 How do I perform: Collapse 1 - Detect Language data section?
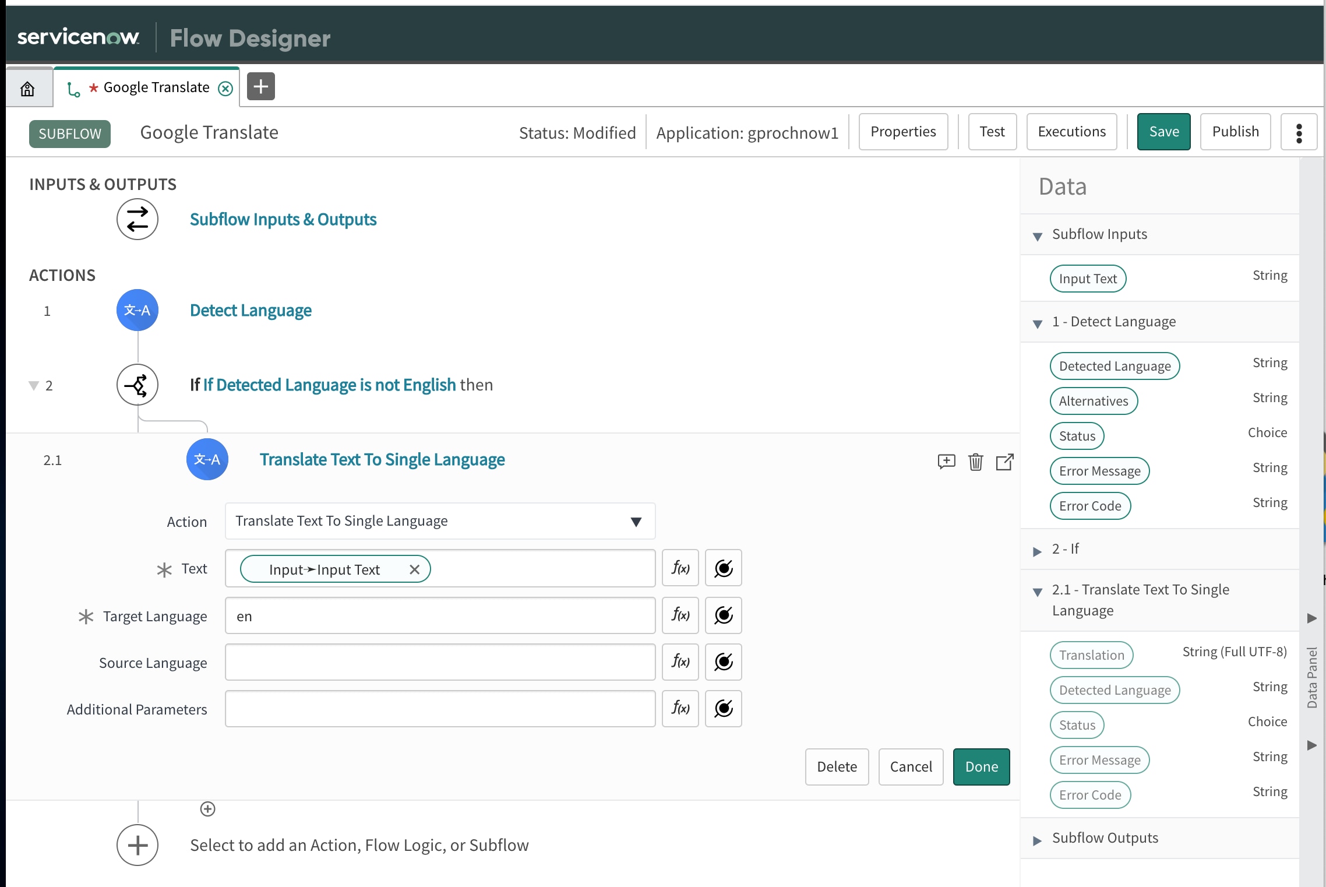1037,323
